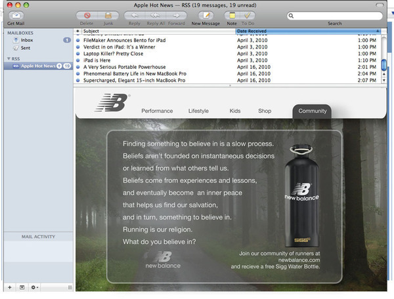The height and width of the screenshot is (299, 394).
Task: Open 'A Very Serious Portable Powerhouse' message
Action: [228, 67]
